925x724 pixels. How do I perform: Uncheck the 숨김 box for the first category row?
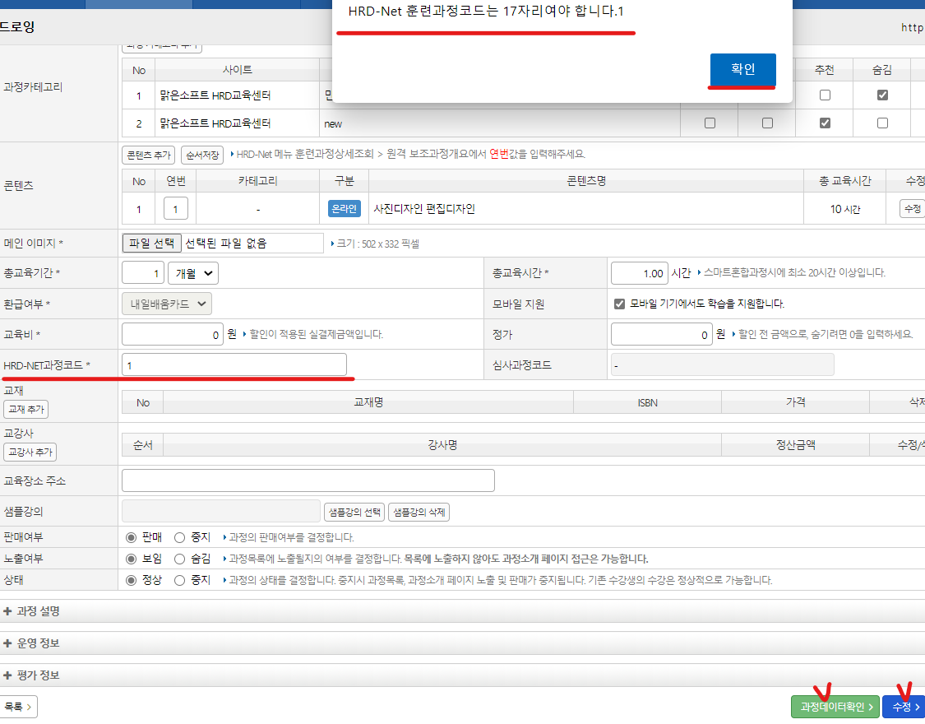[882, 95]
